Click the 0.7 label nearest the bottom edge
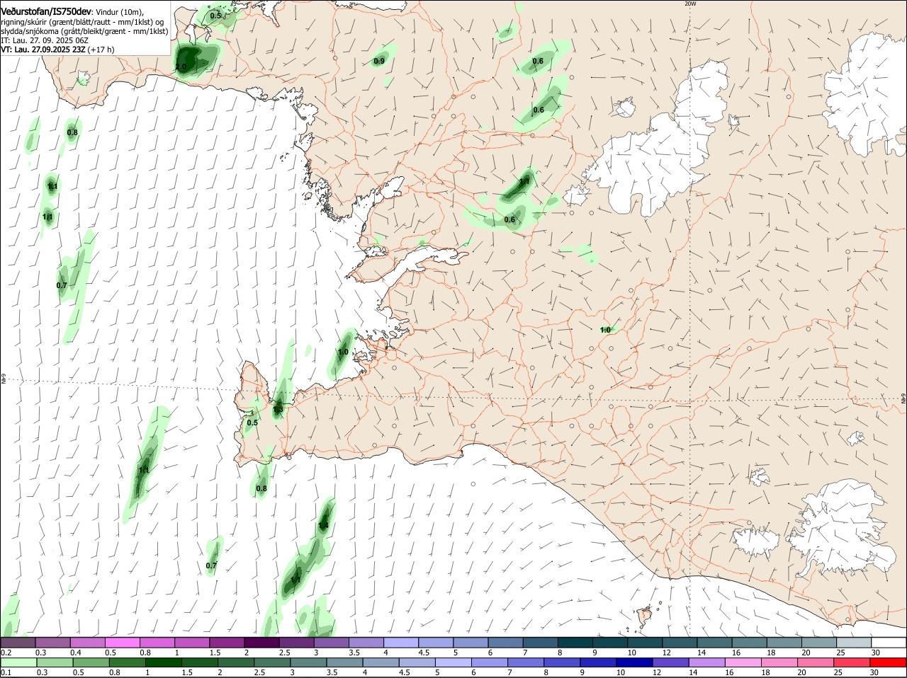Screen dimensions: 907x678 point(211,565)
